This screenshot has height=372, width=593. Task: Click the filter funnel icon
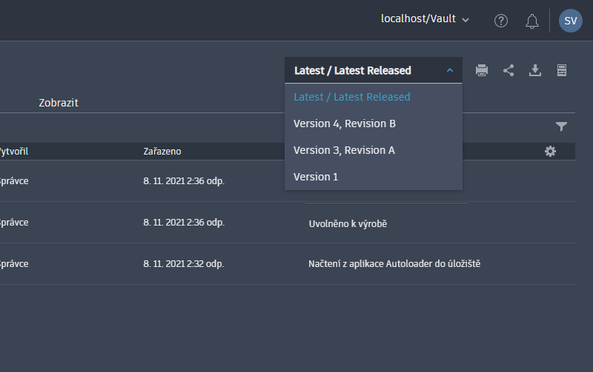tap(561, 126)
